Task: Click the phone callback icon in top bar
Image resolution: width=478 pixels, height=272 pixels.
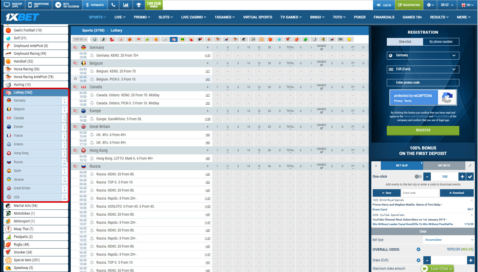Action: click(113, 5)
